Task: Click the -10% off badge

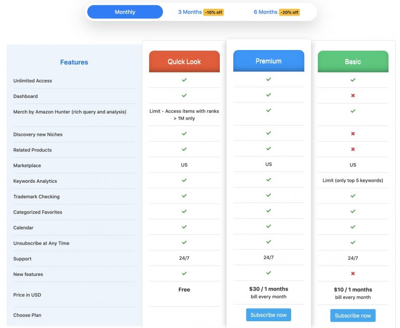Action: (214, 12)
